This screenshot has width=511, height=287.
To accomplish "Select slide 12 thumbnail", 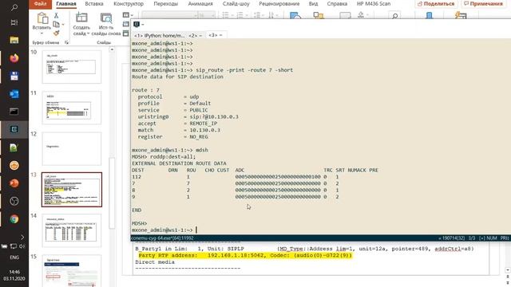I will pos(72,149).
